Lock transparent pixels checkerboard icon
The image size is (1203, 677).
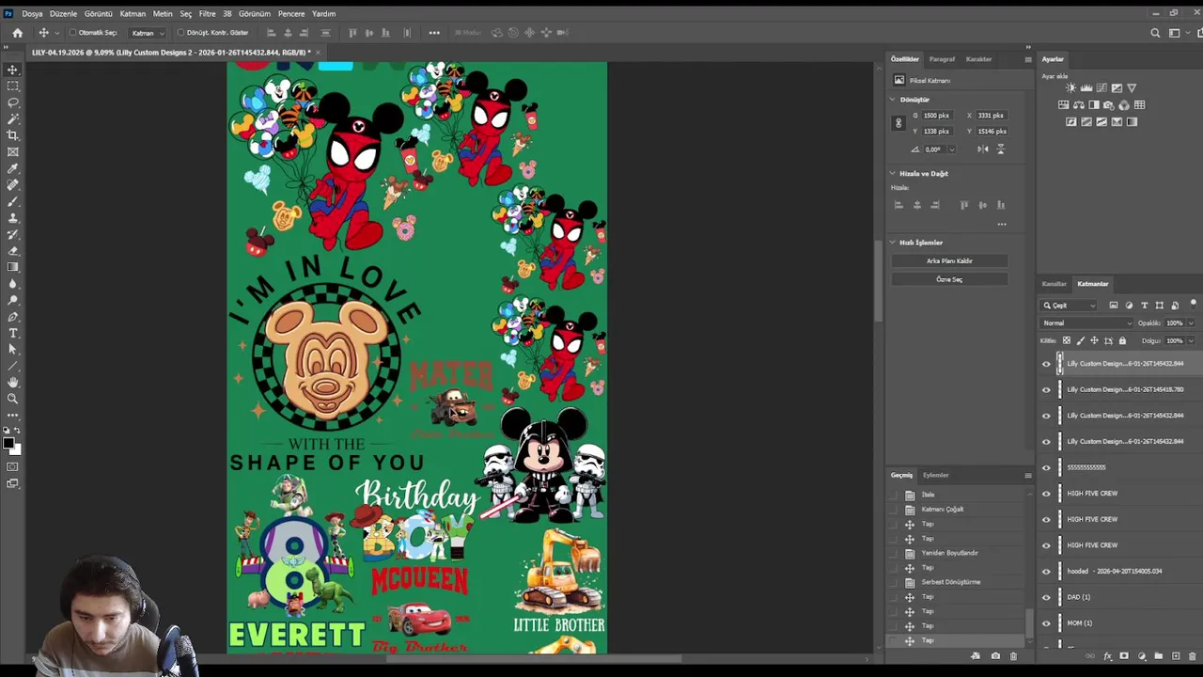[x=1066, y=340]
